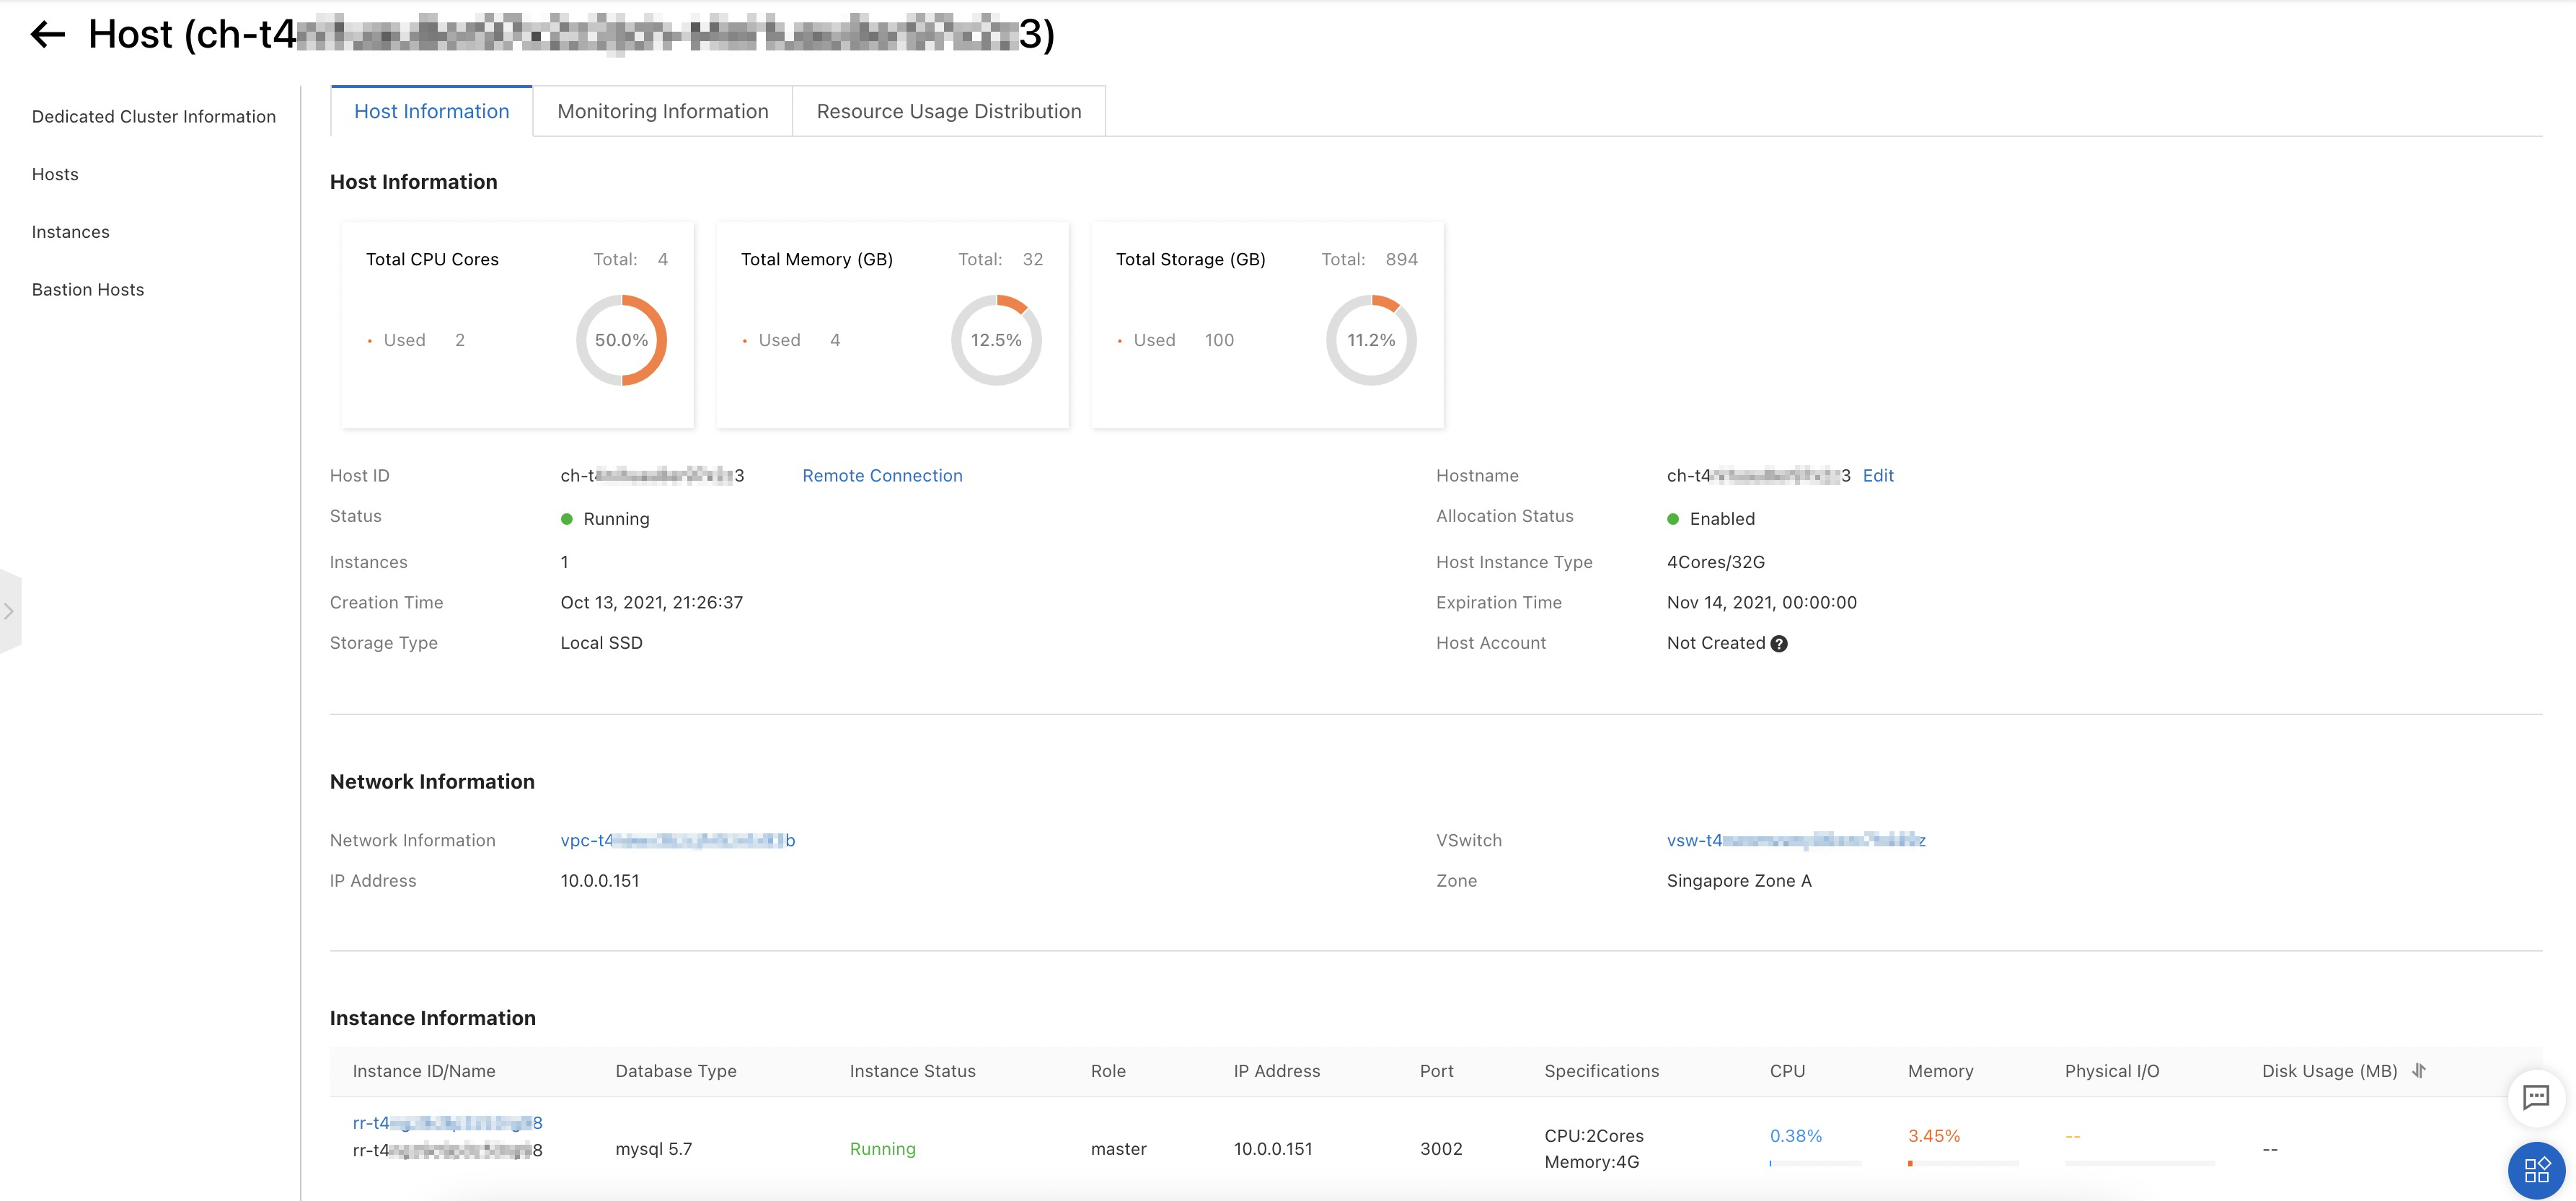Click the instance CPU 0.38% usage bar
The height and width of the screenshot is (1201, 2576).
coord(1814,1163)
